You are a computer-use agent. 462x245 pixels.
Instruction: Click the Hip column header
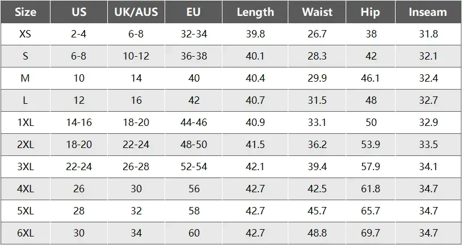(370, 12)
